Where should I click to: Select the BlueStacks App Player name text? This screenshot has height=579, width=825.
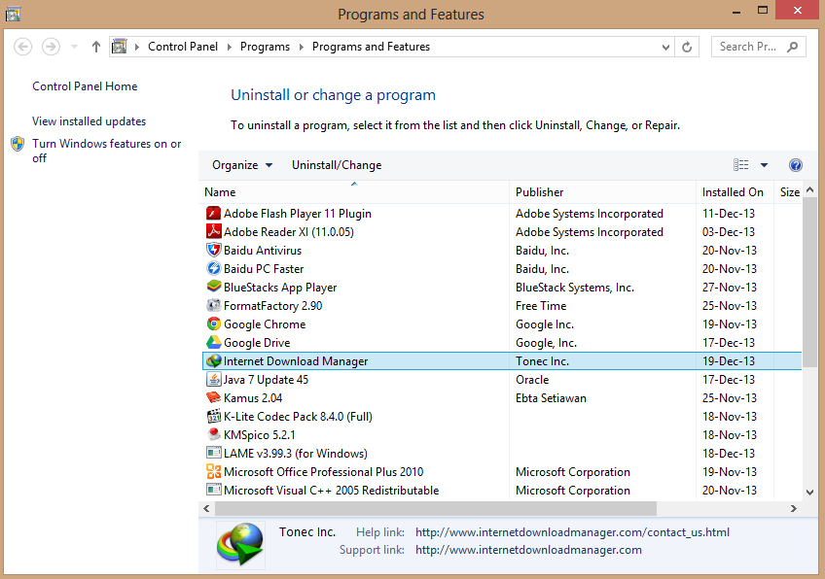[x=280, y=288]
